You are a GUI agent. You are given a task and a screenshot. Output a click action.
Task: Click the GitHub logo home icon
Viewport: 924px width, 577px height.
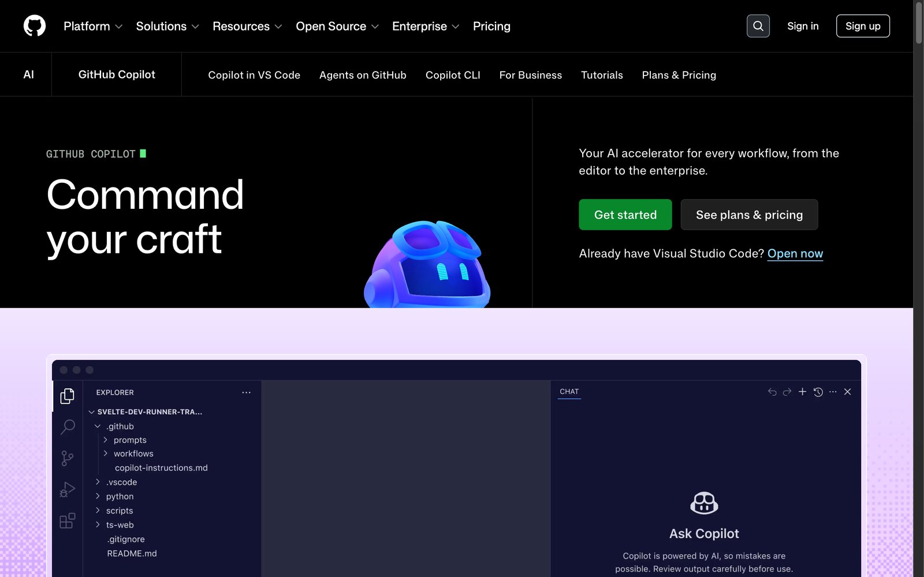pyautogui.click(x=35, y=26)
